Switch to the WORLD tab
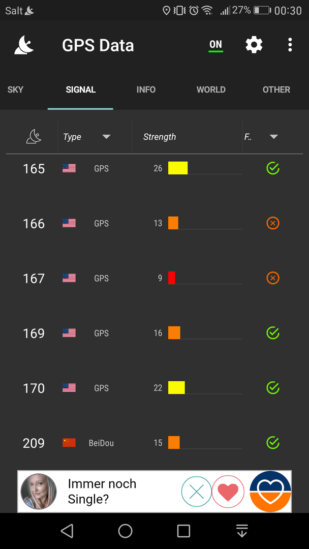Image resolution: width=309 pixels, height=549 pixels. [211, 89]
